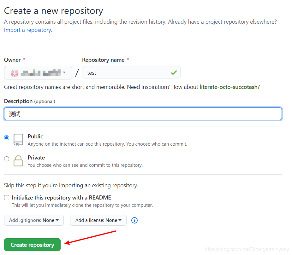Open the Import a repository link

pos(28,30)
